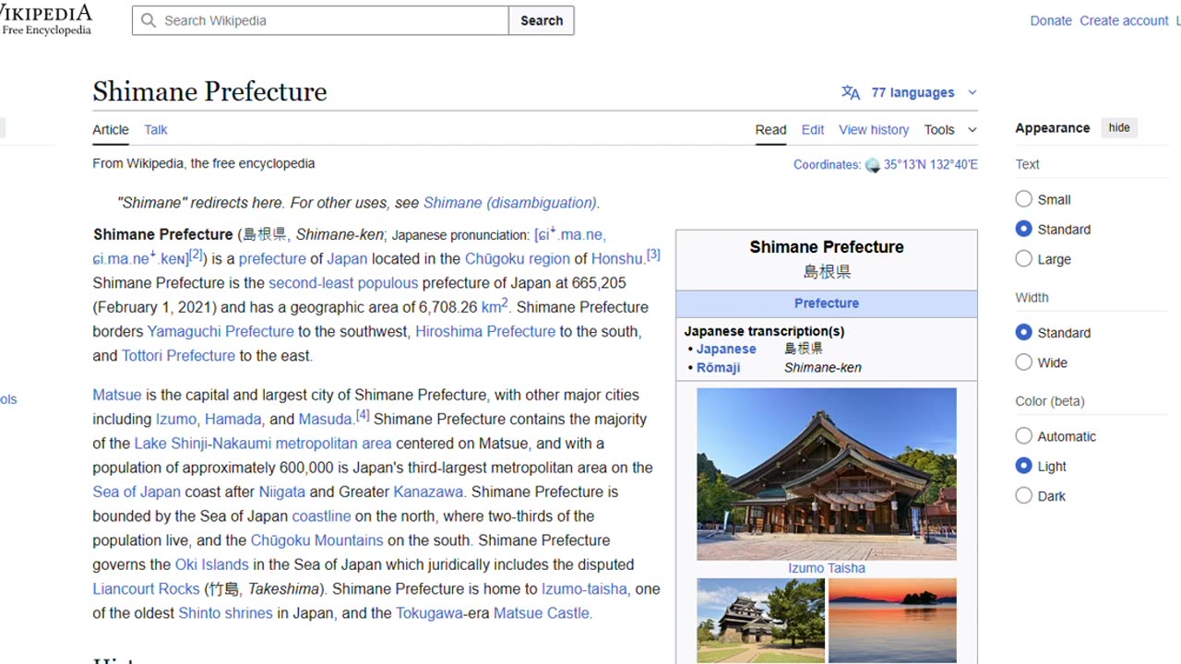The height and width of the screenshot is (664, 1181).
Task: Open Shimane (disambiguation) link
Action: coord(510,203)
